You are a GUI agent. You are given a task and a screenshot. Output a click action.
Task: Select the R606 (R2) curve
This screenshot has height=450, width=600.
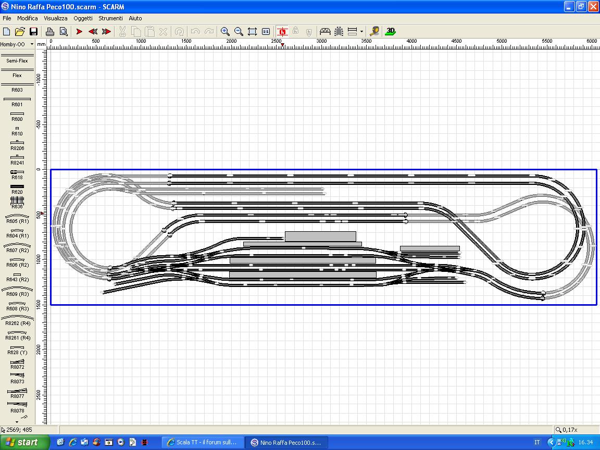pyautogui.click(x=17, y=262)
